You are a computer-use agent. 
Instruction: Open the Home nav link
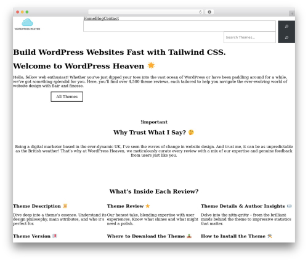coord(89,19)
